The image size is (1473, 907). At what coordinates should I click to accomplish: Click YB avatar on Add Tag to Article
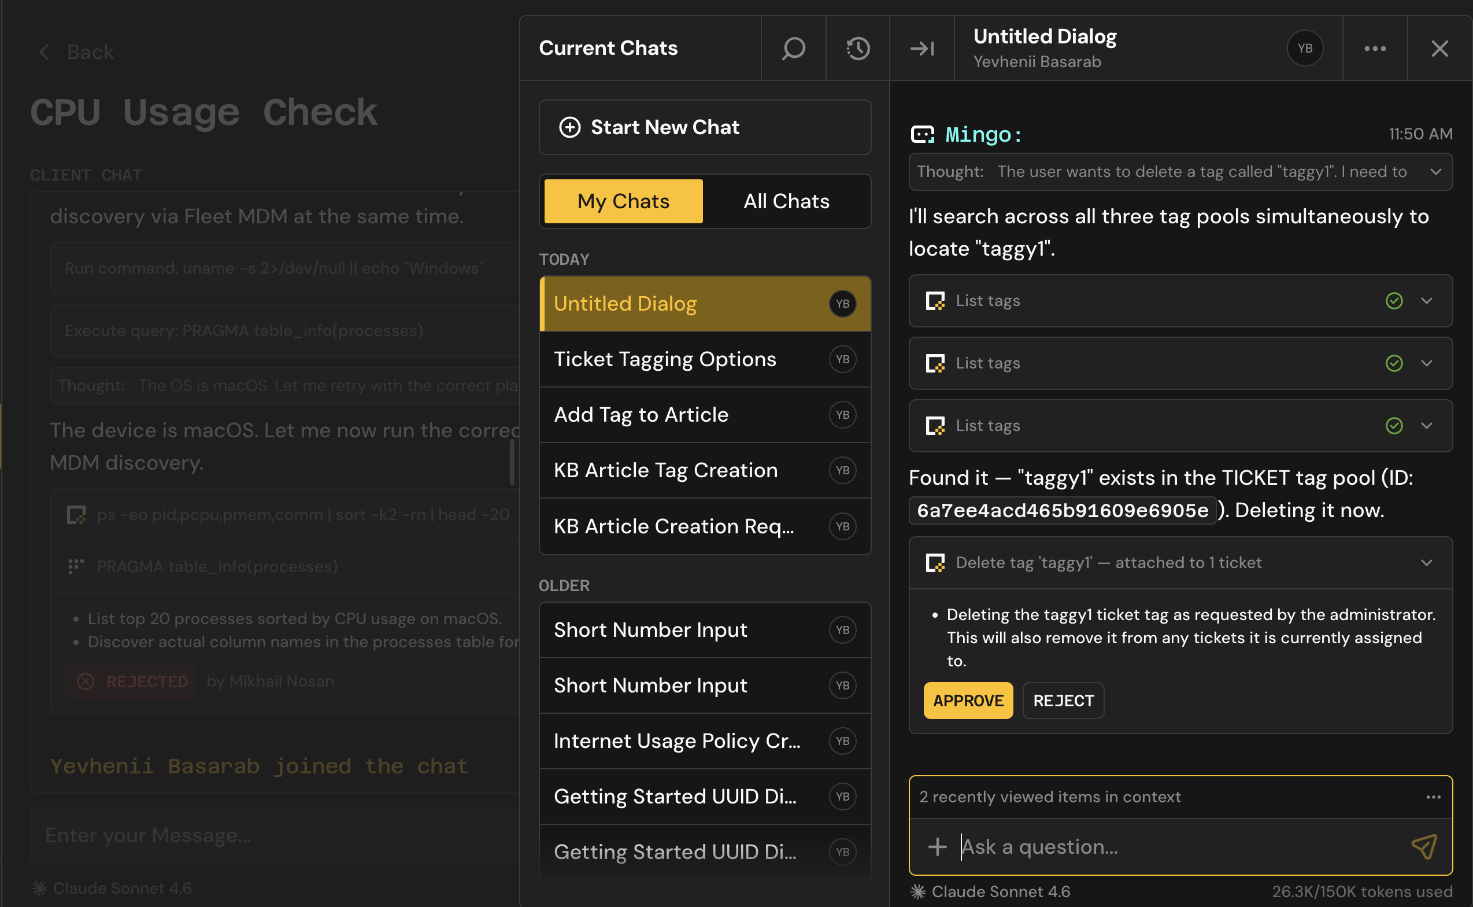pyautogui.click(x=842, y=415)
